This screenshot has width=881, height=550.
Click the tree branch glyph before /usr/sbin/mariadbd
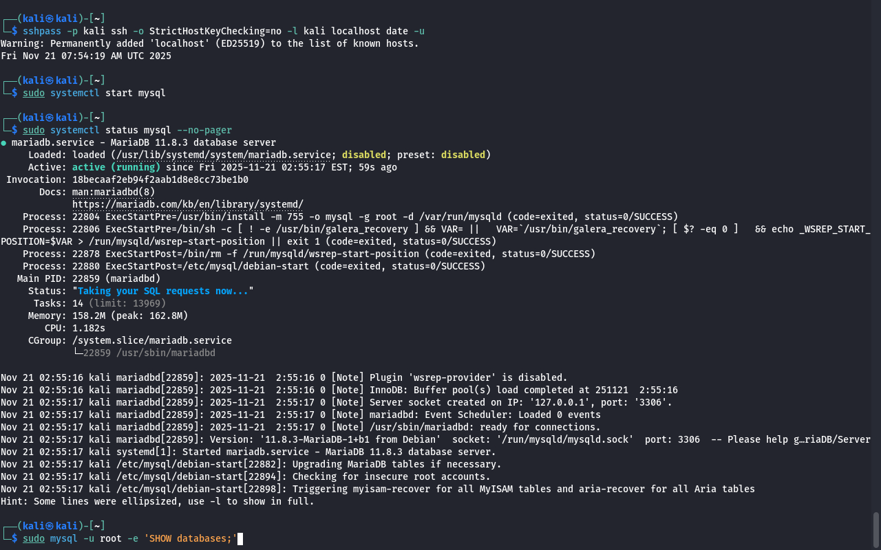(77, 353)
